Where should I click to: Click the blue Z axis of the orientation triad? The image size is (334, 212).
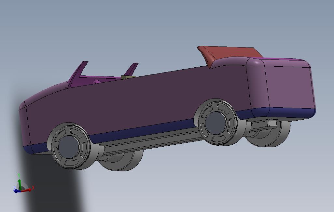(x=18, y=191)
